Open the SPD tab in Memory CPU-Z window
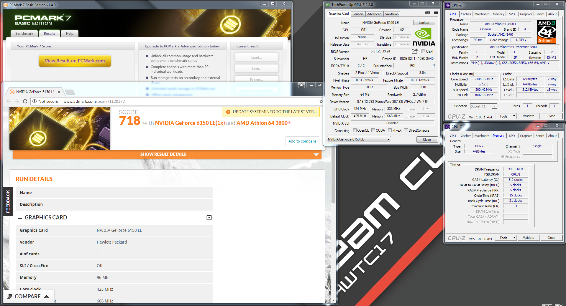The image size is (566, 306). pos(512,136)
